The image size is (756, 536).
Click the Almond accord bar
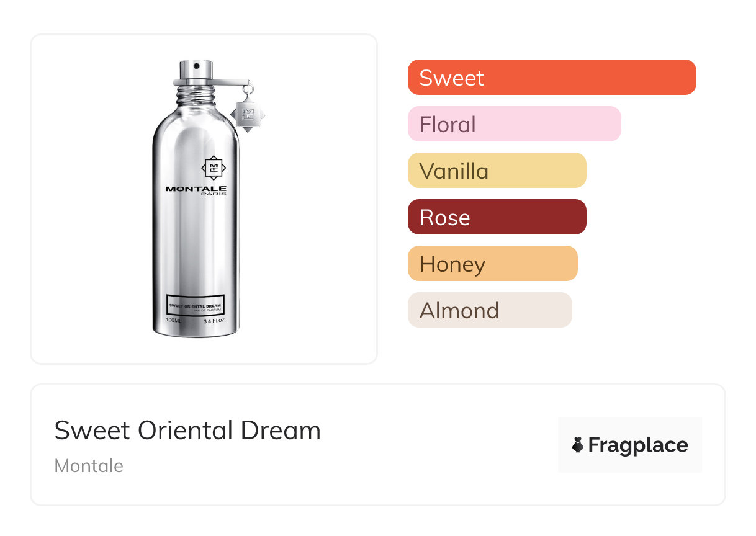(x=489, y=310)
